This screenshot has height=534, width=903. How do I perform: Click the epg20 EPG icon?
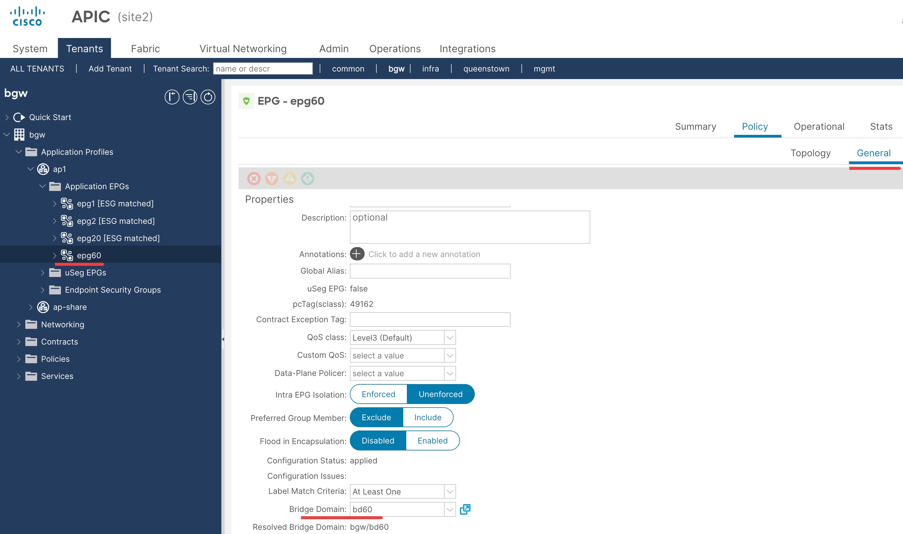point(67,238)
